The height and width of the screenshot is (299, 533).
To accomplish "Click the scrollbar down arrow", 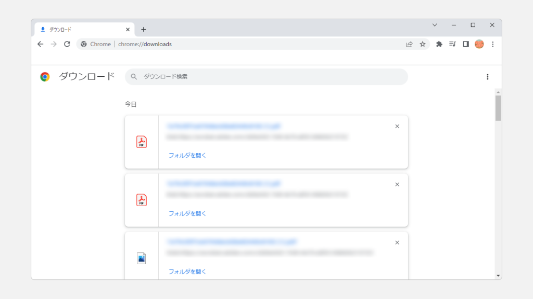I will [x=498, y=276].
